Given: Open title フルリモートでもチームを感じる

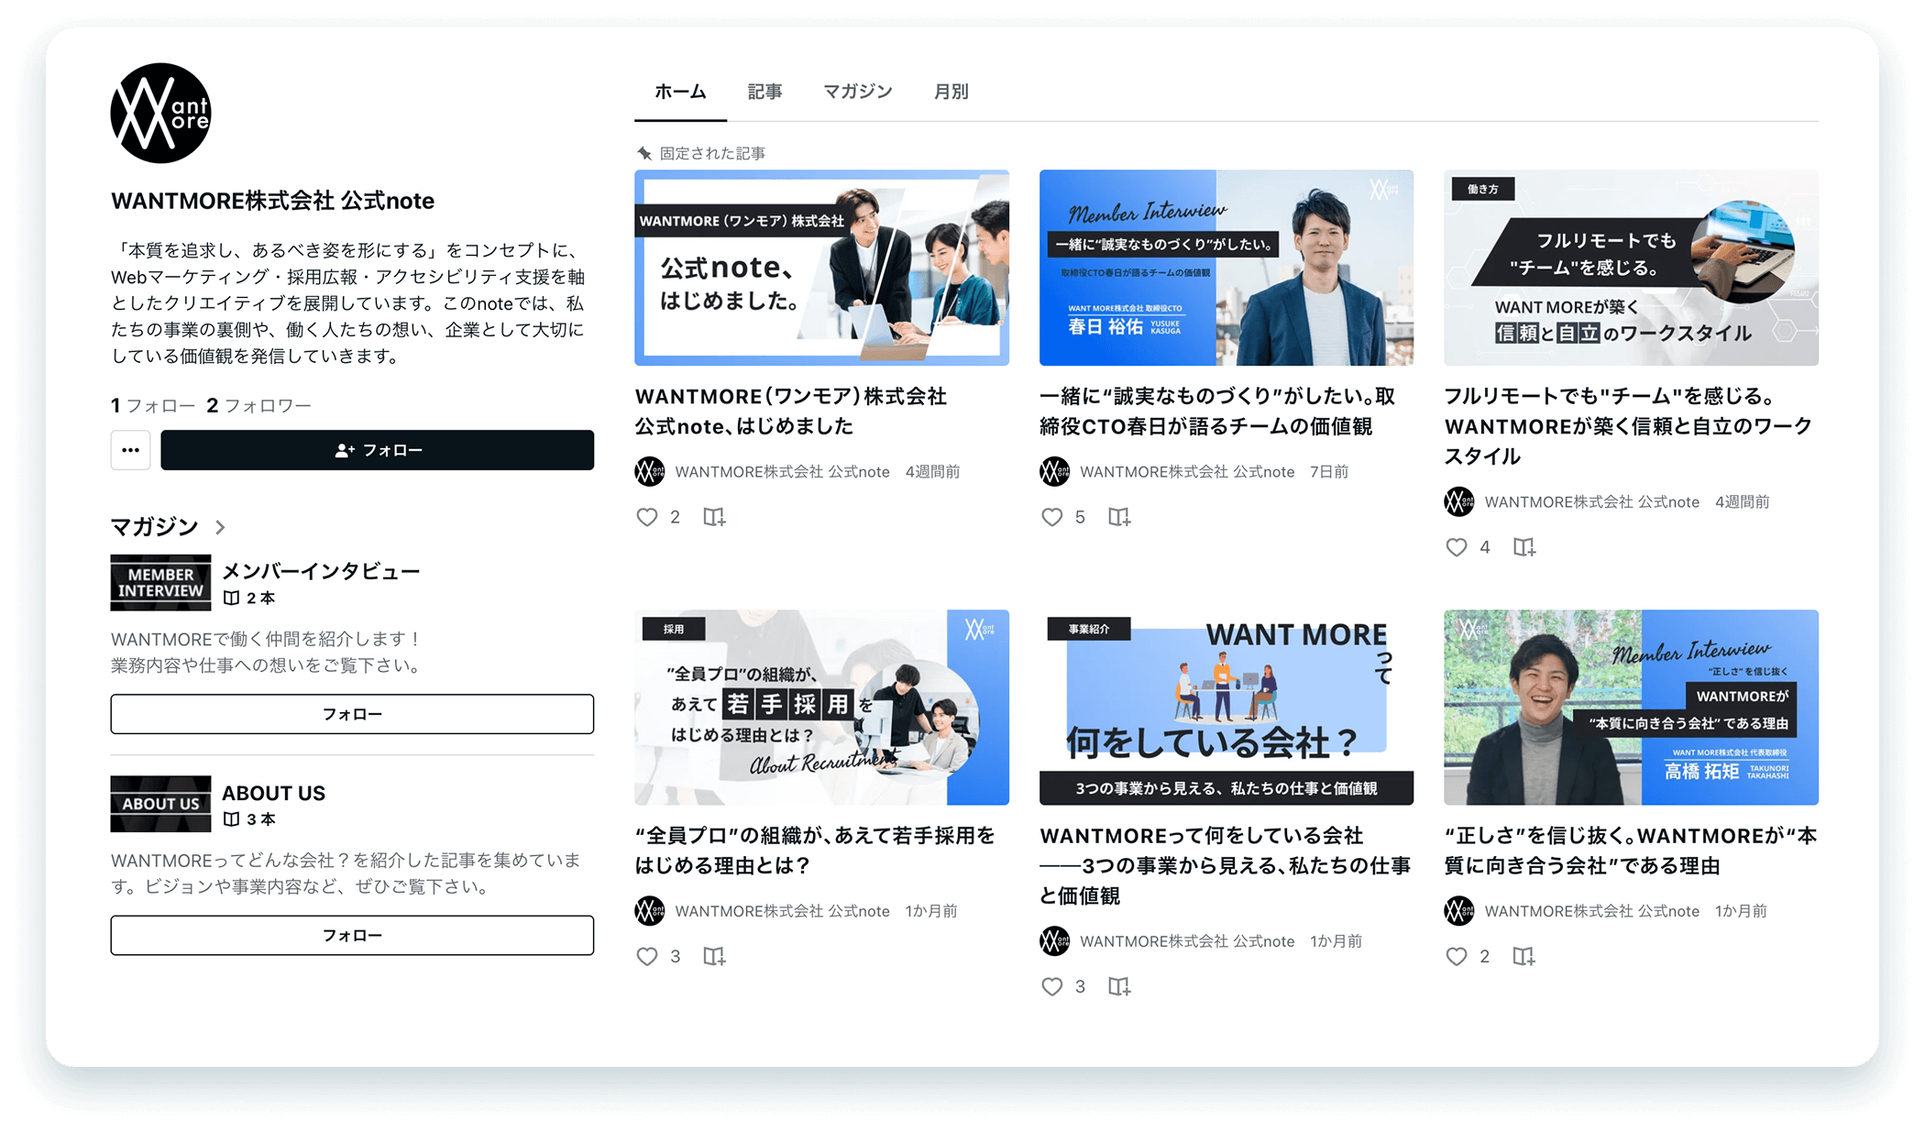Looking at the screenshot, I should click(x=1628, y=426).
